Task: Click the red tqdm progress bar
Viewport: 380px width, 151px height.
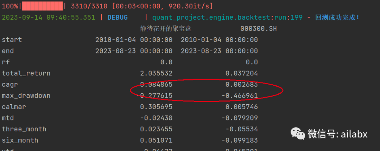Action: tap(43, 6)
